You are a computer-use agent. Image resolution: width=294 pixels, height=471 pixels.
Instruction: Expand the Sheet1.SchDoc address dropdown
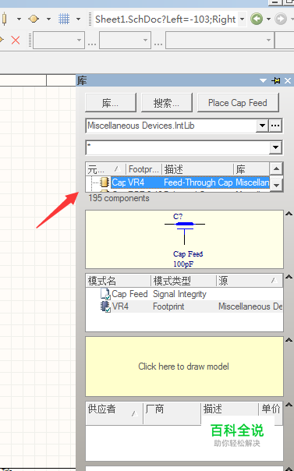(242, 19)
